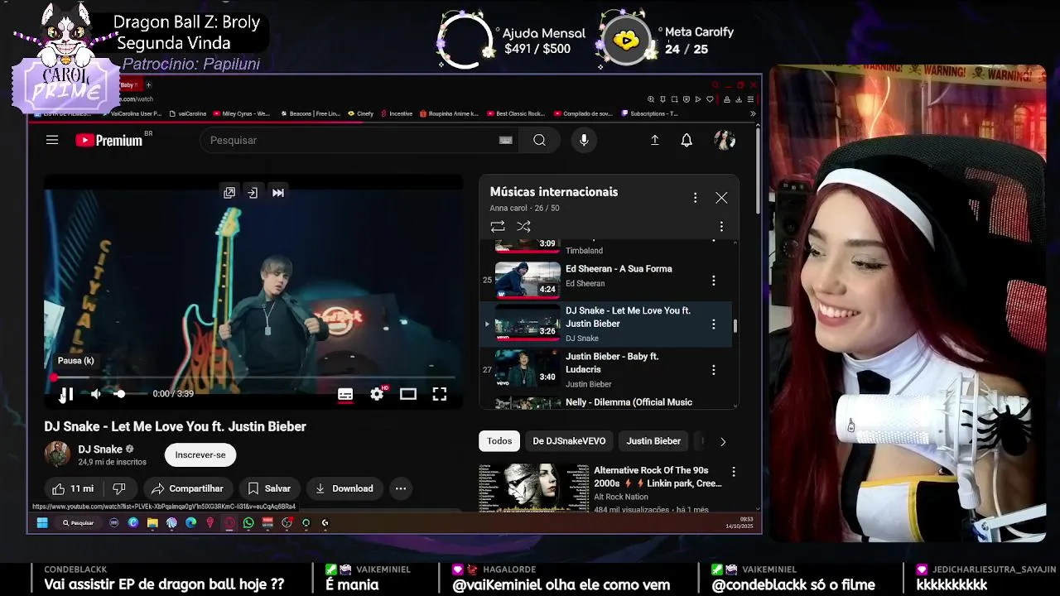Image resolution: width=1060 pixels, height=596 pixels.
Task: Share the video via Compartilhar
Action: pos(187,488)
